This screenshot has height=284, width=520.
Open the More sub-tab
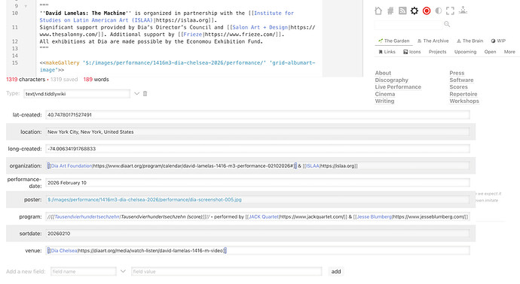pyautogui.click(x=509, y=52)
